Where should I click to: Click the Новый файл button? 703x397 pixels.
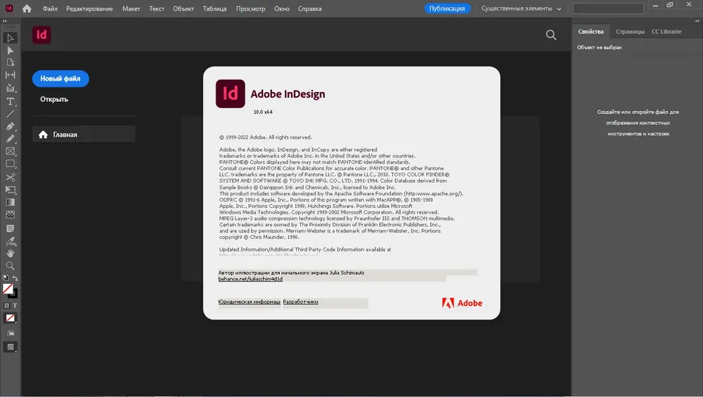click(60, 79)
